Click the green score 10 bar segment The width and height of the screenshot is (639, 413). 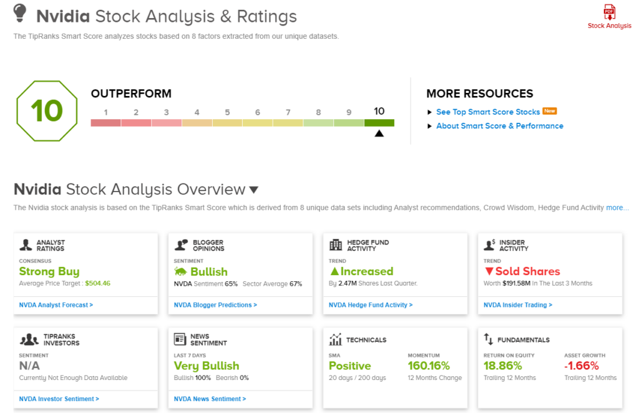point(379,123)
